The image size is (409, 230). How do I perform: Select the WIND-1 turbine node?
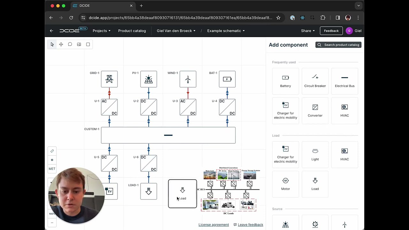188,79
